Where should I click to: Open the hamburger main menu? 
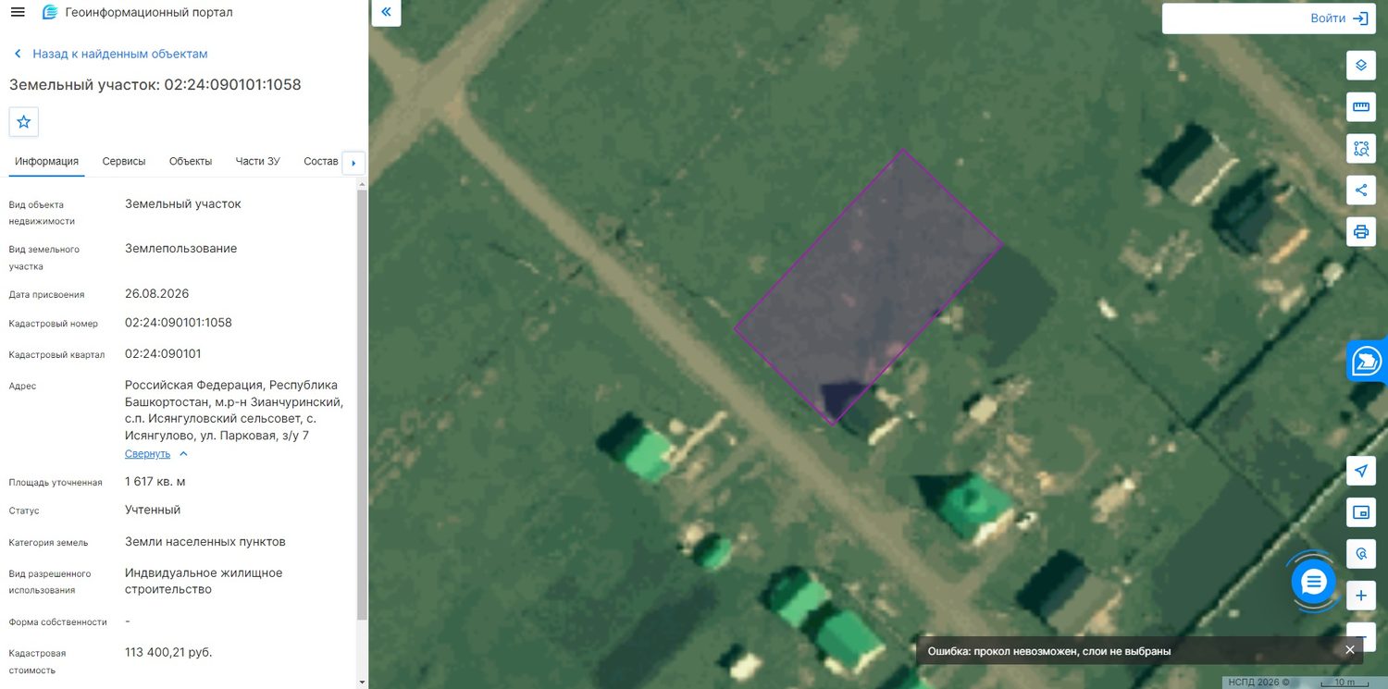[x=18, y=12]
